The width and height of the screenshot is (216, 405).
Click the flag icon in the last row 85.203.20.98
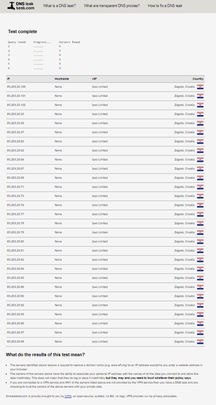tap(200, 342)
